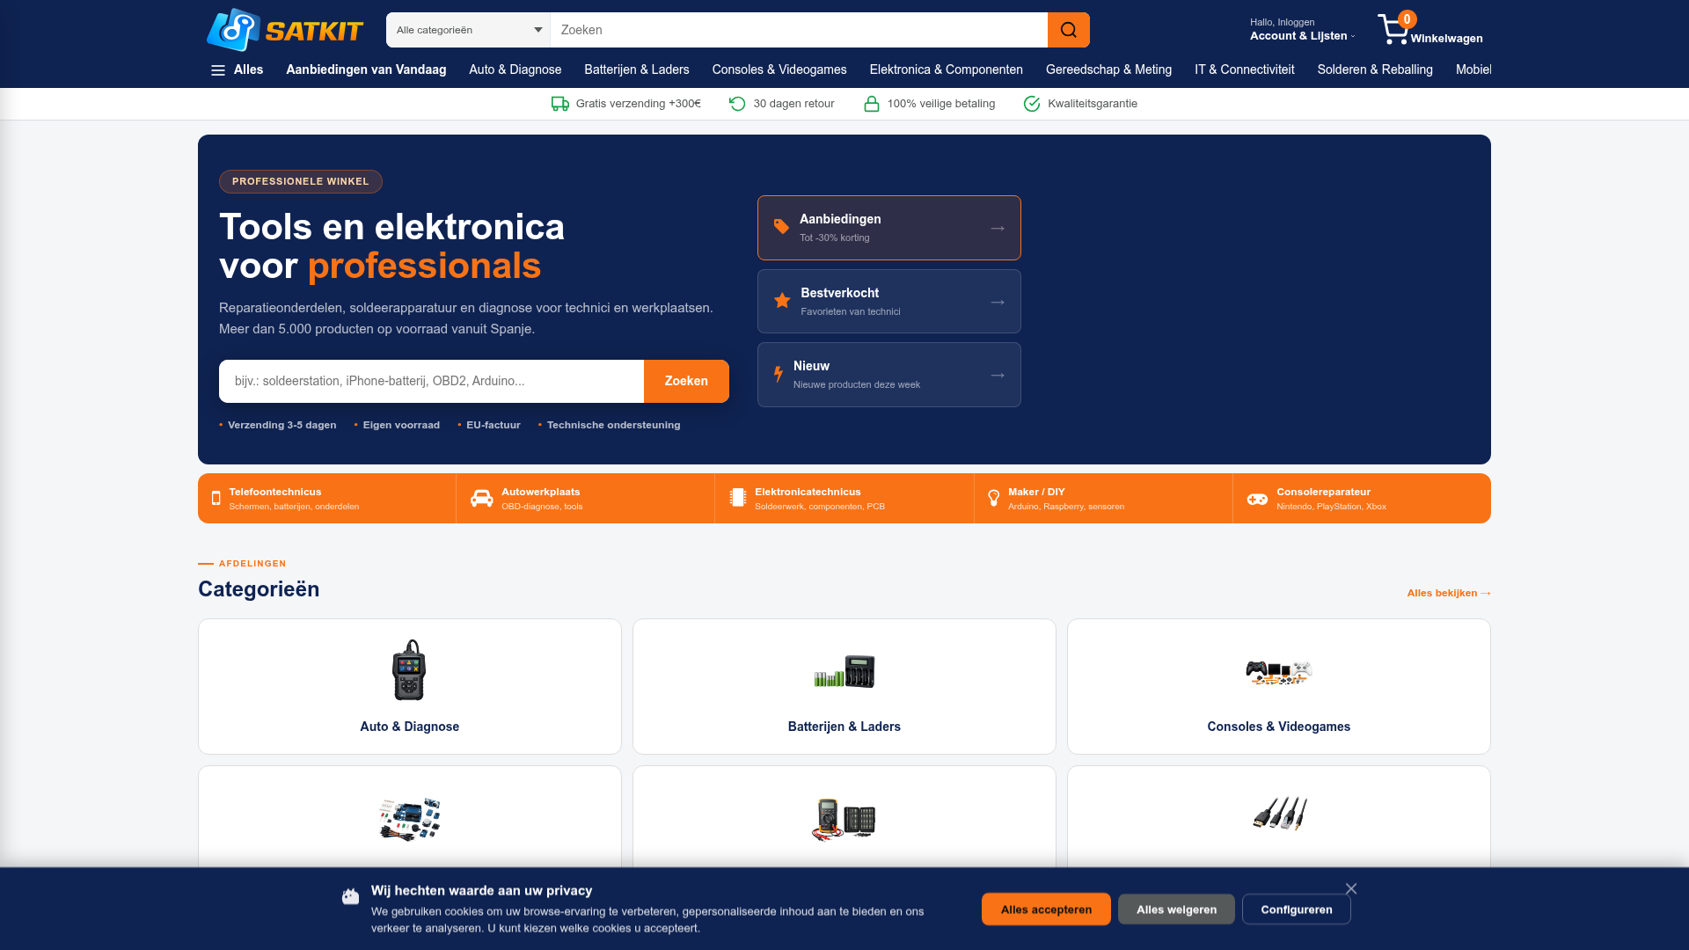The width and height of the screenshot is (1689, 950).
Task: Open the shopping cart icon
Action: point(1393,29)
